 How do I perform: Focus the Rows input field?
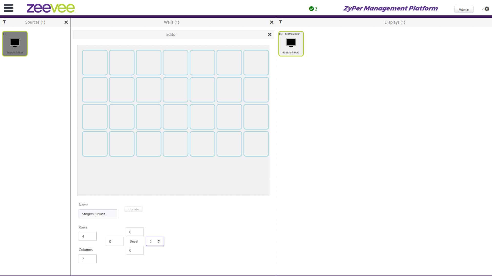(x=87, y=236)
